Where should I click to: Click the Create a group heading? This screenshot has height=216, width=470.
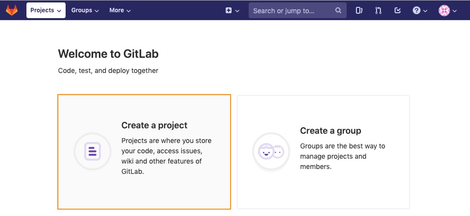[x=330, y=130]
